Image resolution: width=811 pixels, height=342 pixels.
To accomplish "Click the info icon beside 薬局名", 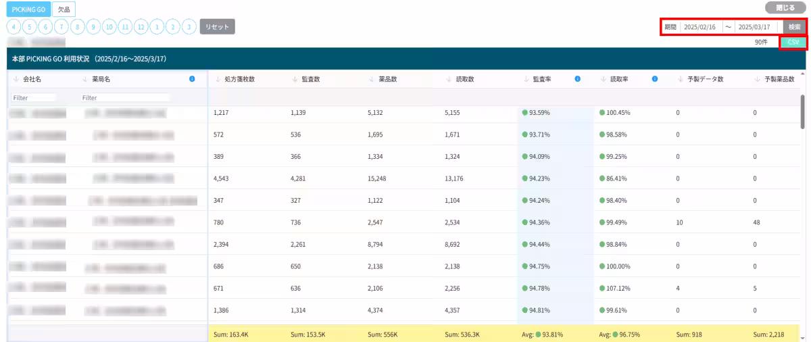I will tap(192, 79).
